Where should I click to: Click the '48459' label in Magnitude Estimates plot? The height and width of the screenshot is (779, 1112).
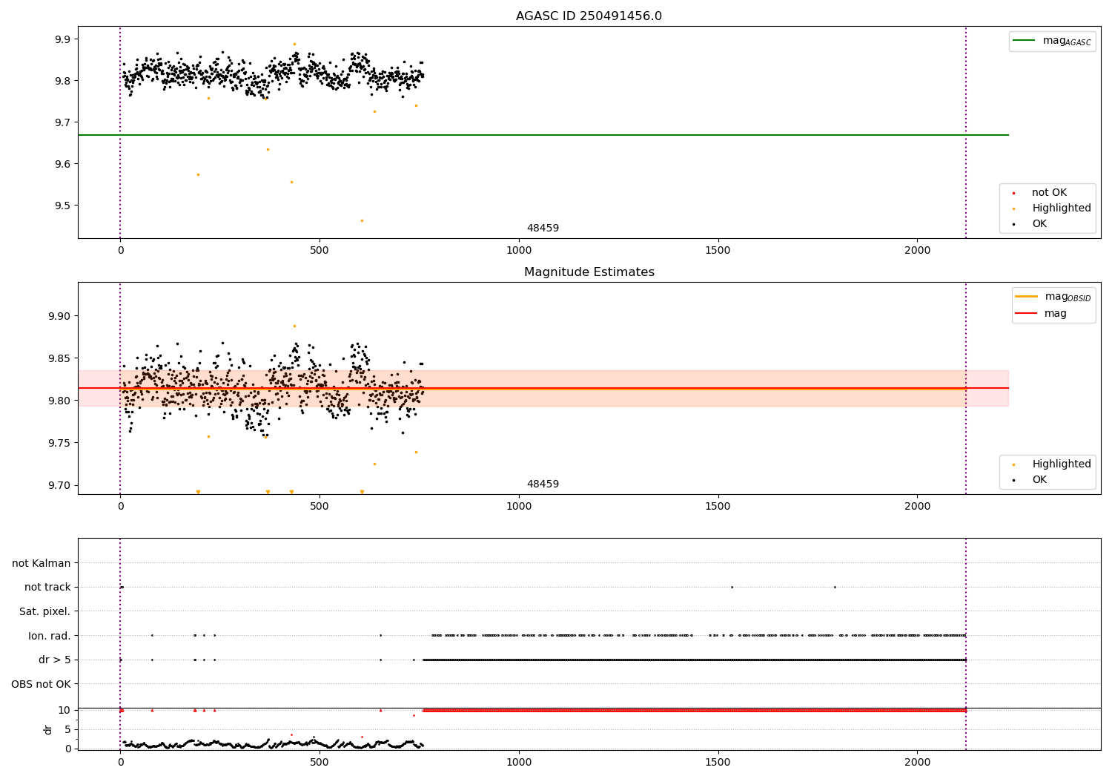pyautogui.click(x=543, y=484)
